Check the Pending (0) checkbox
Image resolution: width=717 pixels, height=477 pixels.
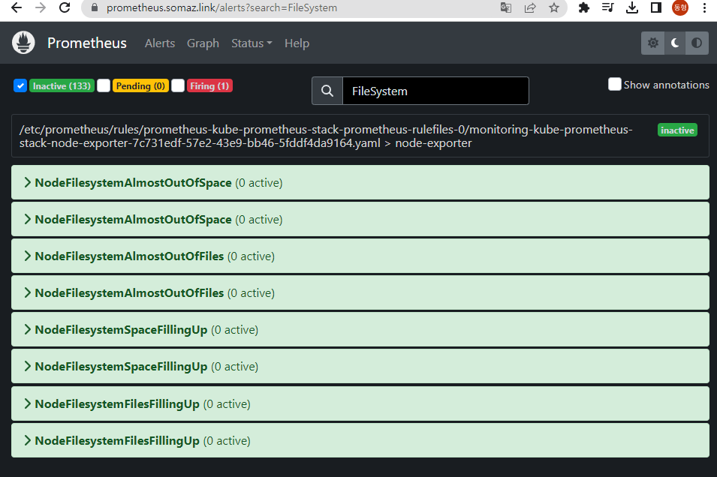tap(104, 85)
